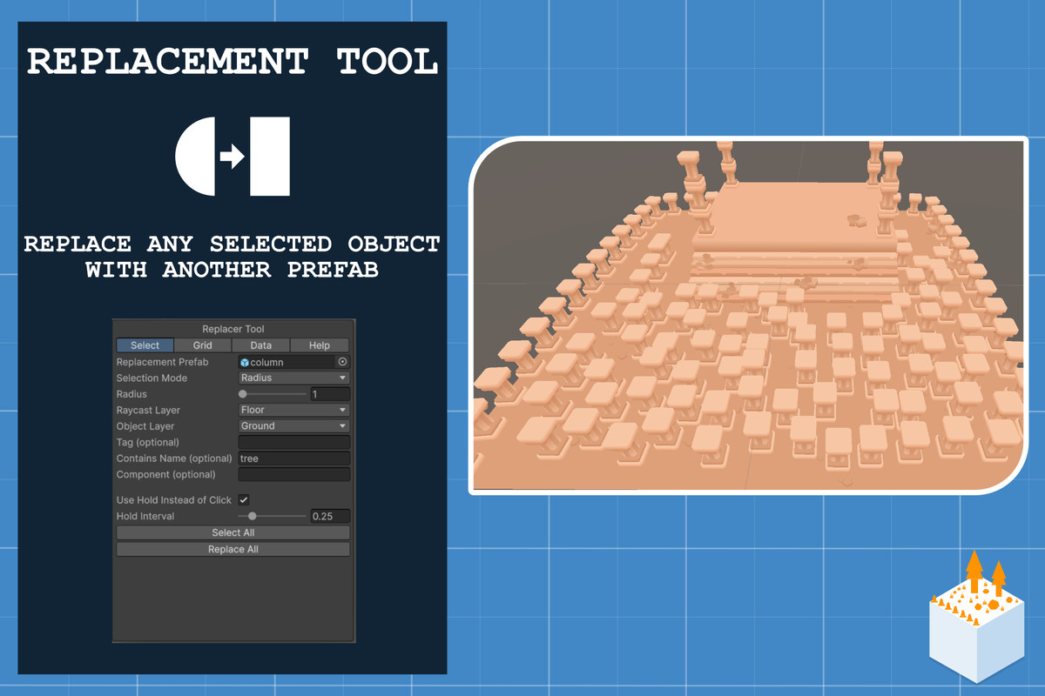Click the Component (optional) input field

(293, 474)
